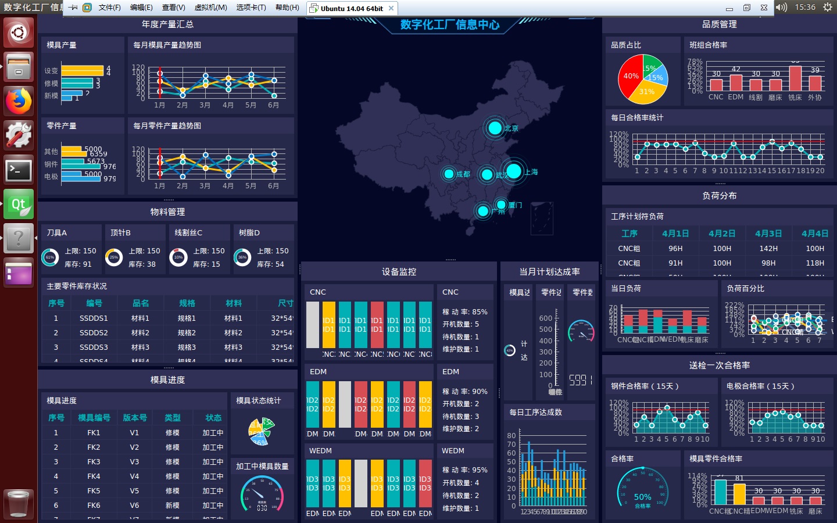This screenshot has height=523, width=837.
Task: Open the power gear session menu
Action: click(828, 8)
